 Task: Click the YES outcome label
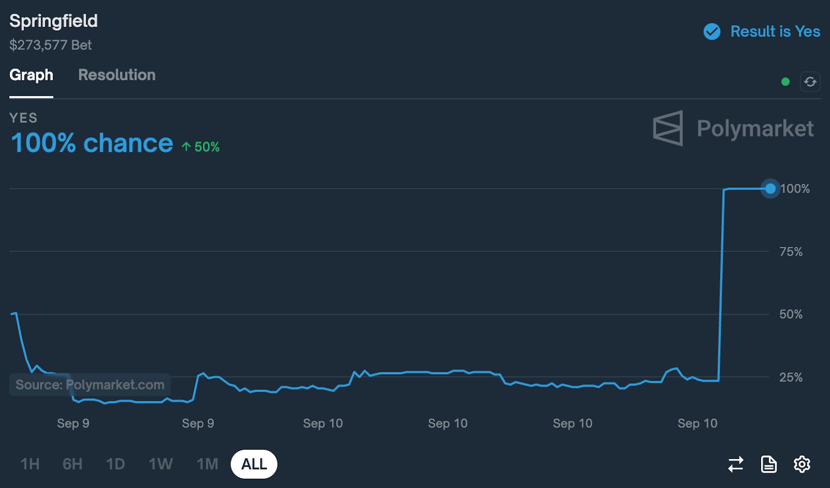click(x=23, y=118)
